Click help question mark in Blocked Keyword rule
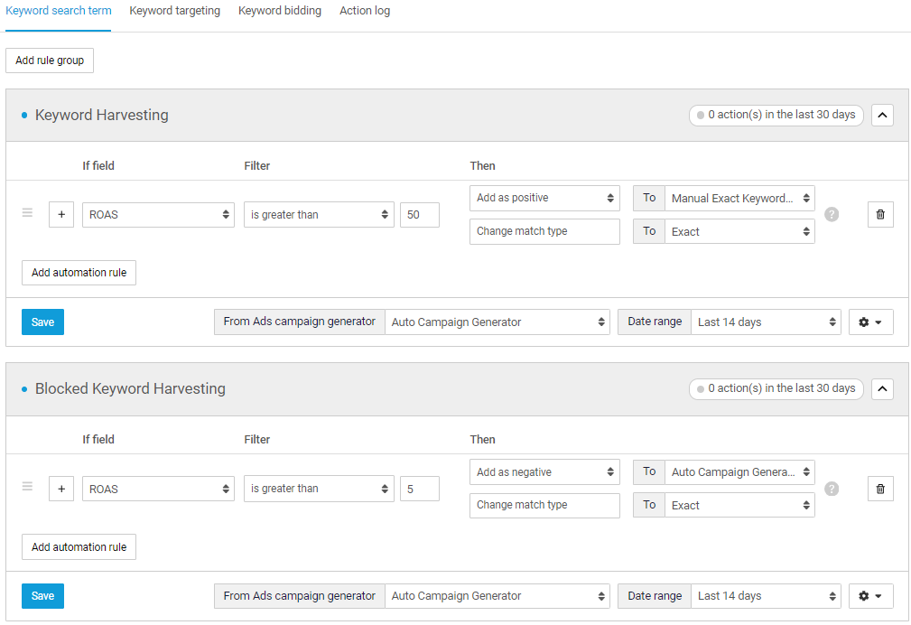Viewport: 911px width, 625px height. click(x=832, y=489)
